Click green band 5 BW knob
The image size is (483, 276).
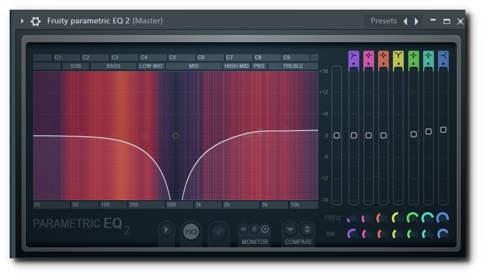click(412, 234)
